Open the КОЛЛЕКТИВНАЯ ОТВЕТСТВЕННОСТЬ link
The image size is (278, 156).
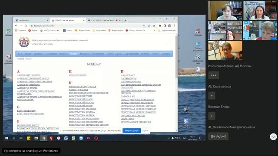pos(89,93)
